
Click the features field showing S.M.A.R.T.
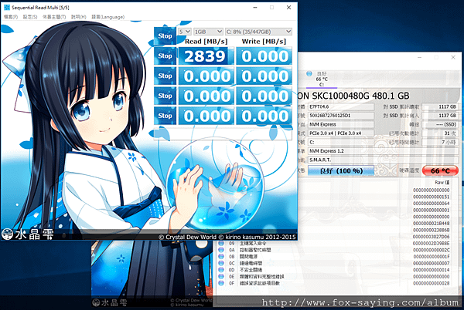383,160
